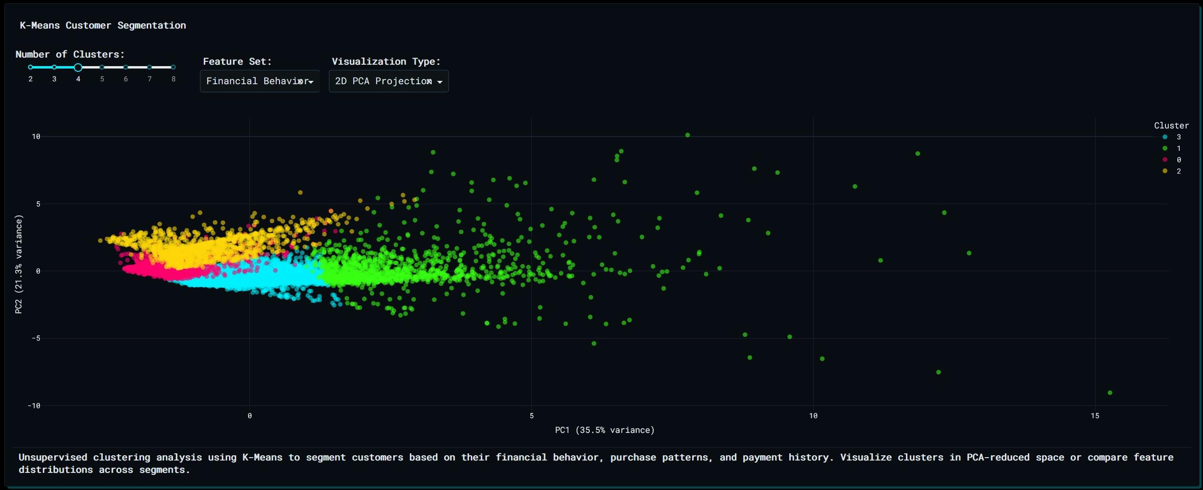Screen dimensions: 1203x490
Task: Click the green dot beside legend entry 1
Action: point(1164,148)
